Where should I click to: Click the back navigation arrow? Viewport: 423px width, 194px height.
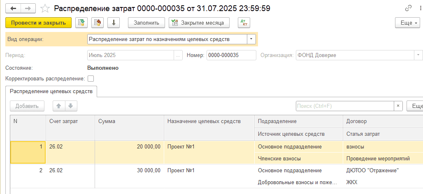tap(13, 8)
